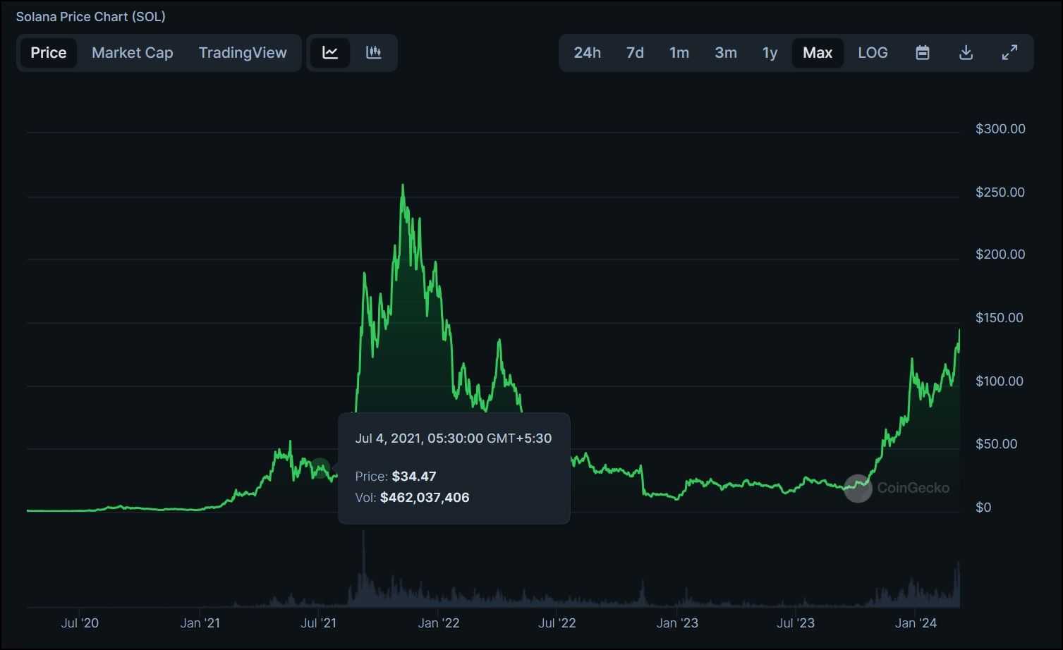The image size is (1063, 650).
Task: Select the 7d time range
Action: (x=634, y=52)
